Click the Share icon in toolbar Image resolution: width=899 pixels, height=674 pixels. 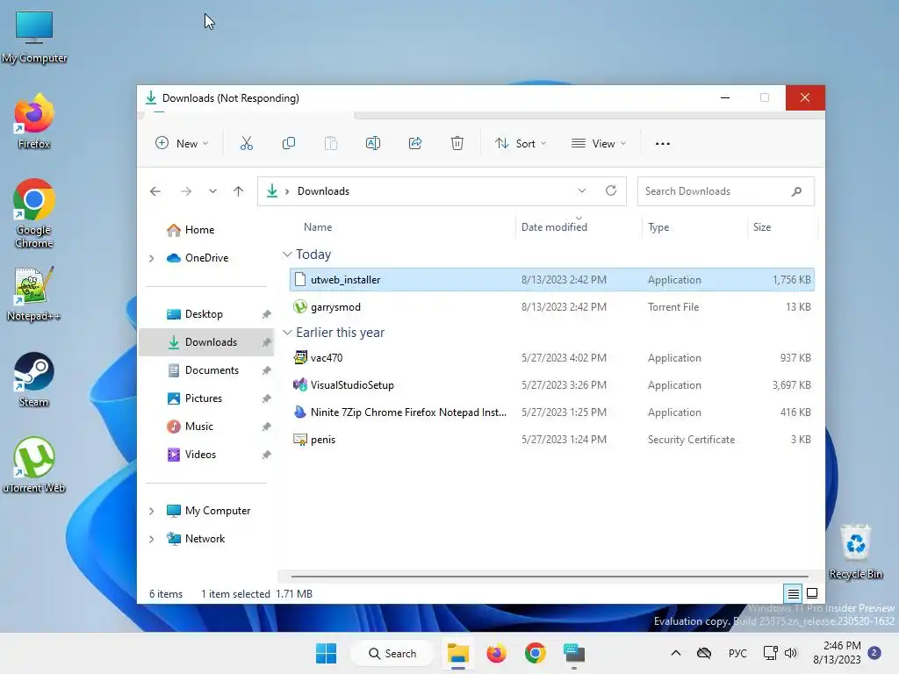coord(415,143)
